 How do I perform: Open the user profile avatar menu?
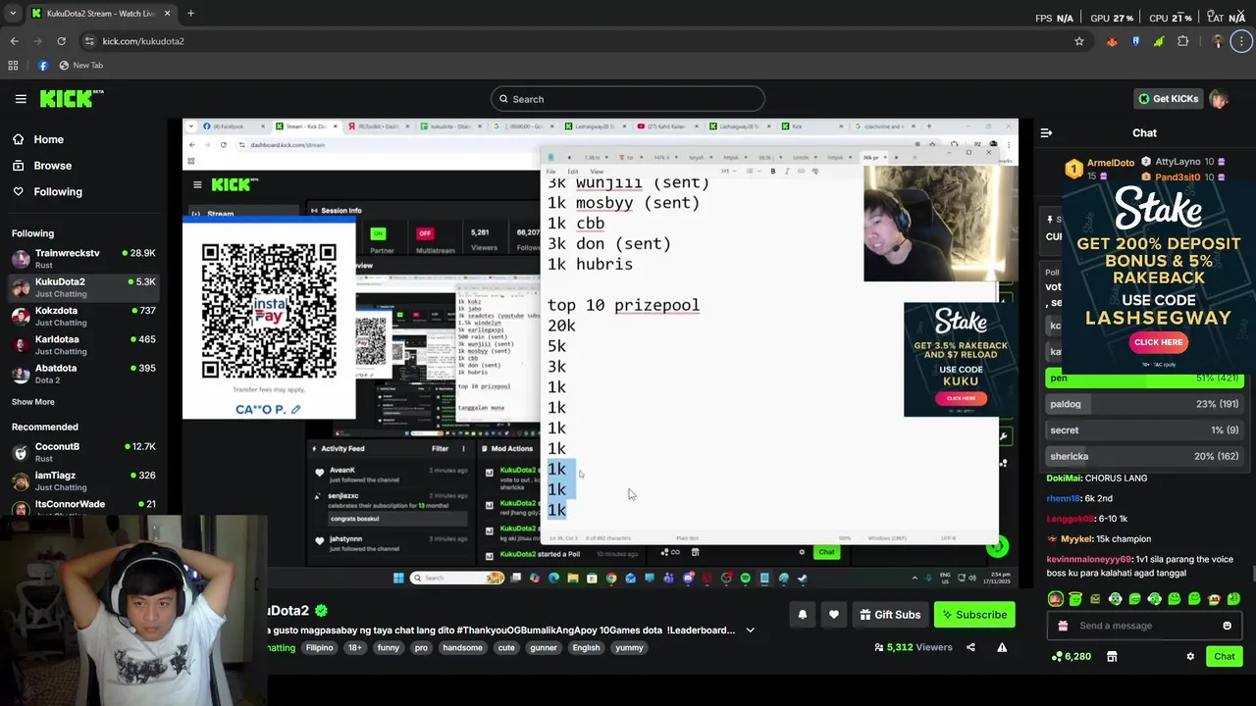click(x=1219, y=99)
